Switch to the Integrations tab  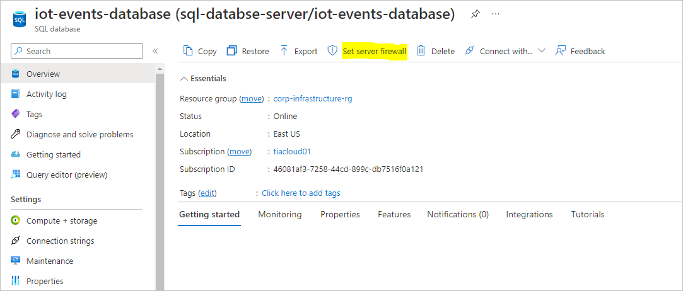click(529, 214)
